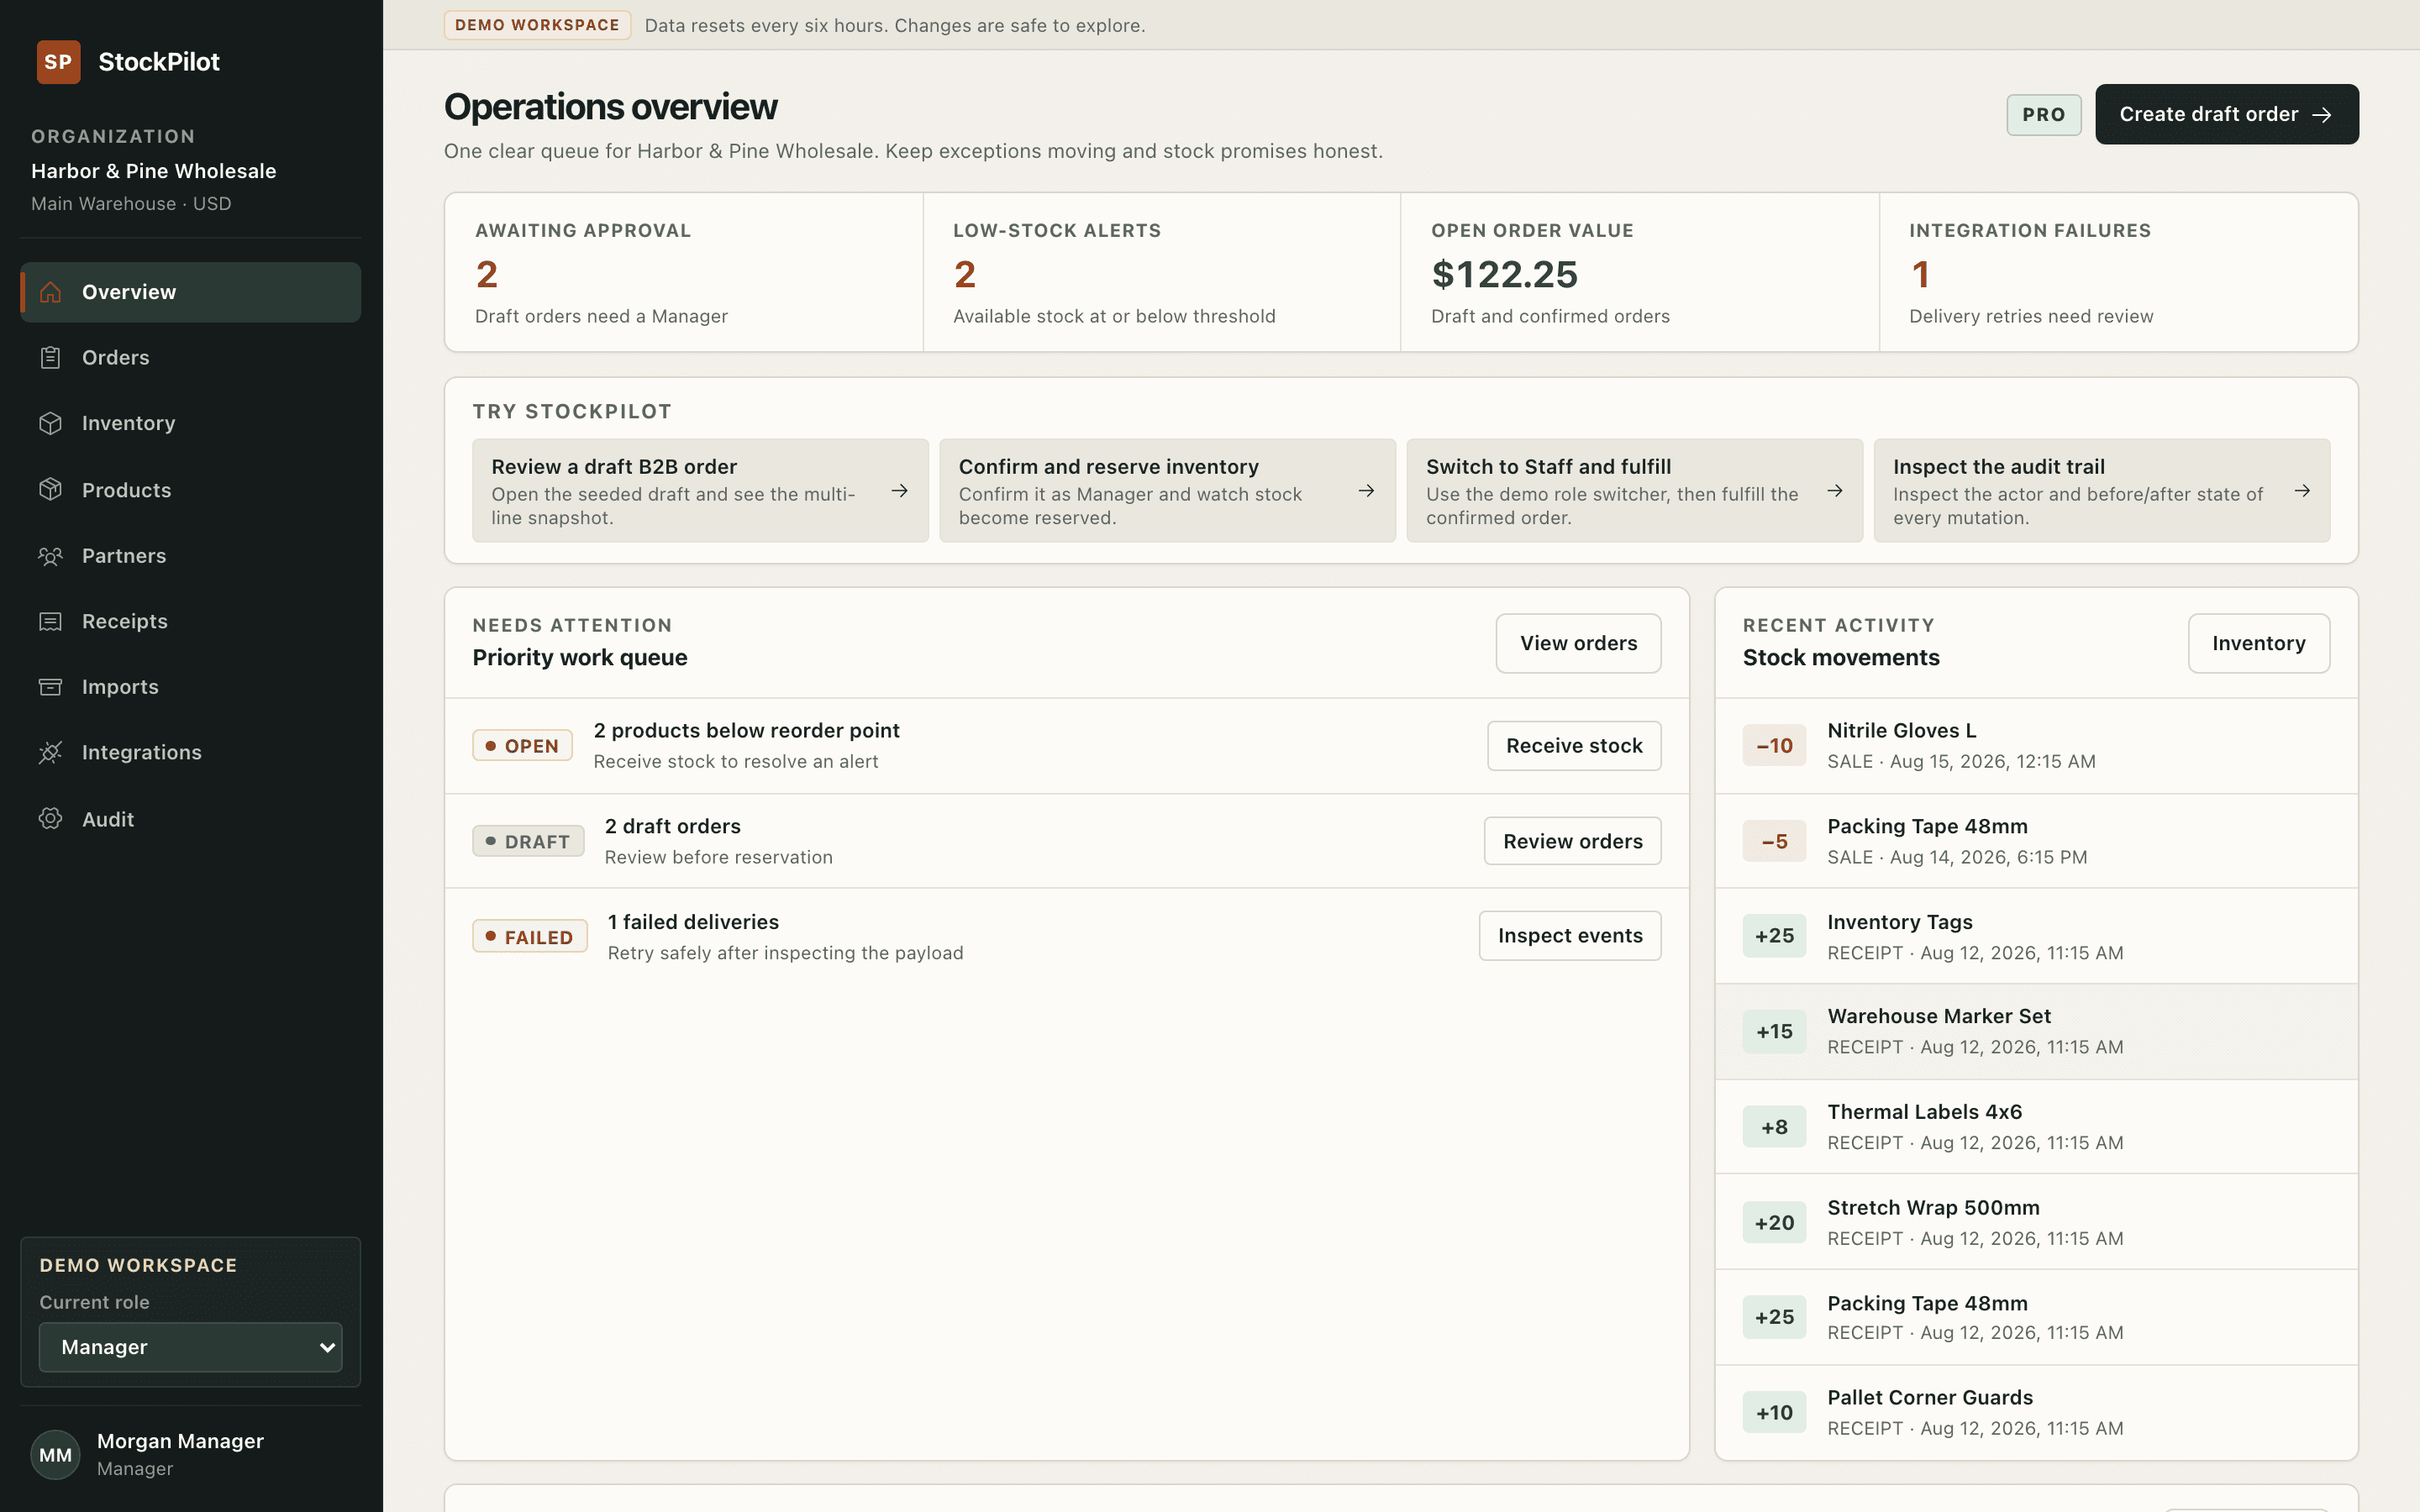Viewport: 2420px width, 1512px height.
Task: Click arrow on Inspect the audit trail card
Action: (2302, 491)
